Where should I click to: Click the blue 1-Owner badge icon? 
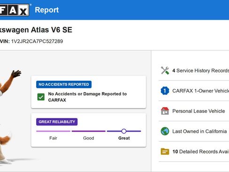coord(165,91)
